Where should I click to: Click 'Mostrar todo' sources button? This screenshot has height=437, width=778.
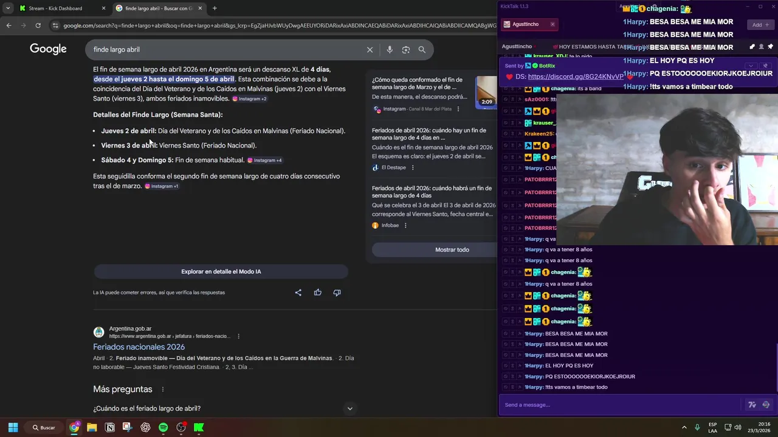(x=452, y=249)
